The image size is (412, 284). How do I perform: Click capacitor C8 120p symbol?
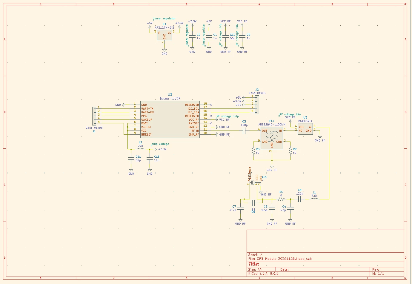click(299, 199)
